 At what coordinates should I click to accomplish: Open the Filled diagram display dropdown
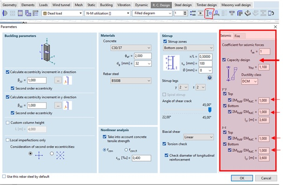coord(152,13)
